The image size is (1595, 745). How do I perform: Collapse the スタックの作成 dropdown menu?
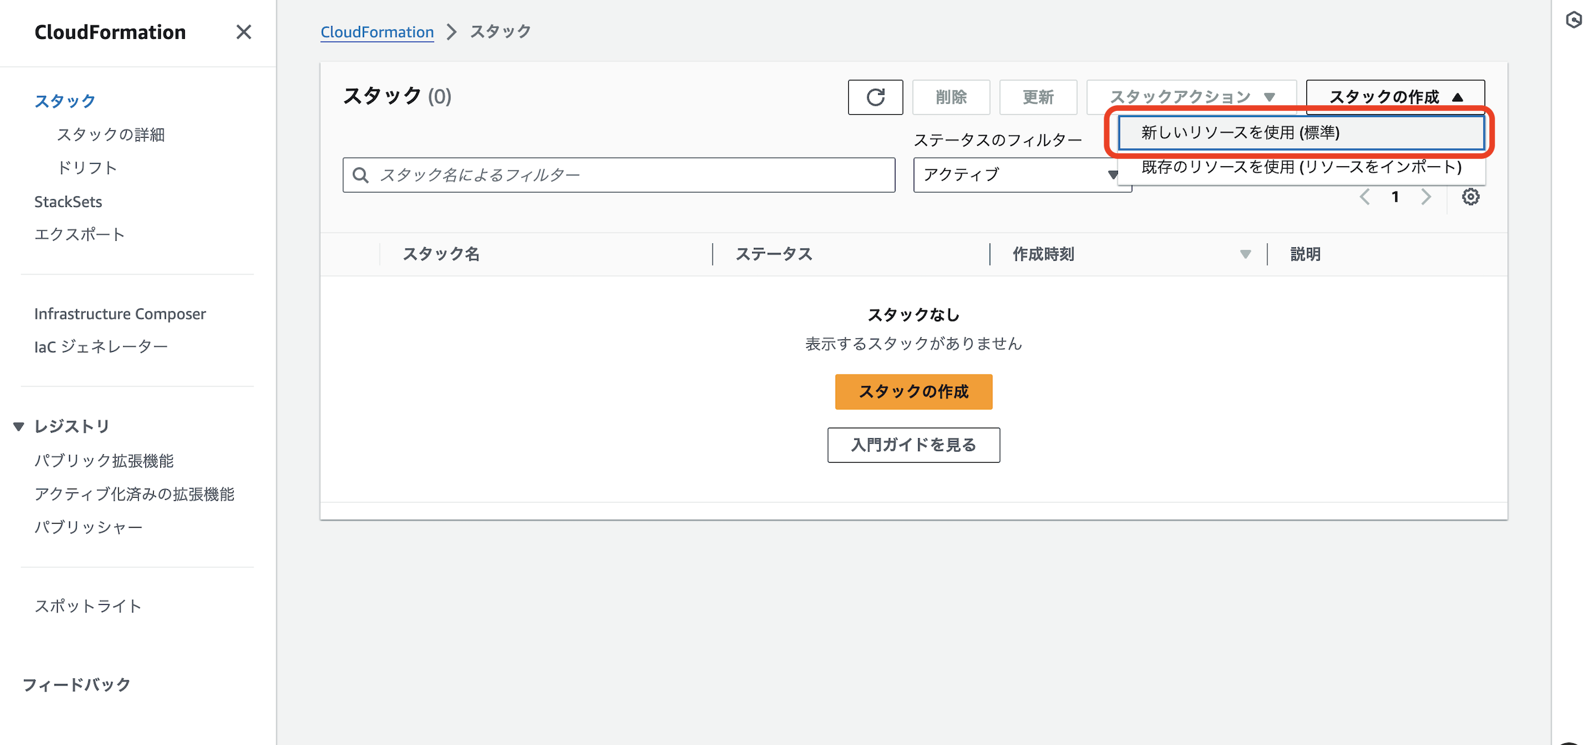1394,97
